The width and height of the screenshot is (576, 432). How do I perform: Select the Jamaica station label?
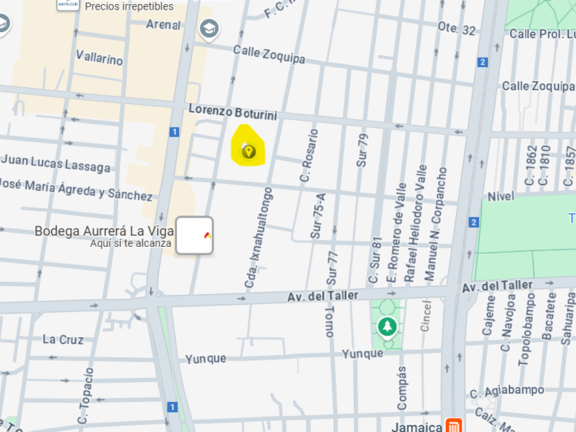pyautogui.click(x=417, y=427)
